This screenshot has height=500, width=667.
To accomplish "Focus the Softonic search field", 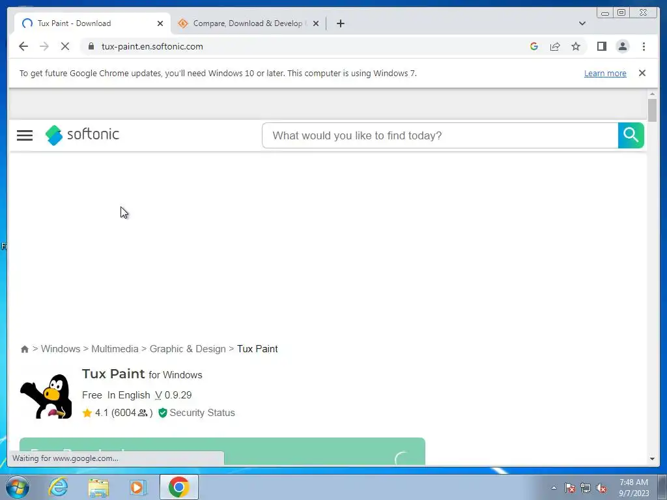I will (440, 135).
